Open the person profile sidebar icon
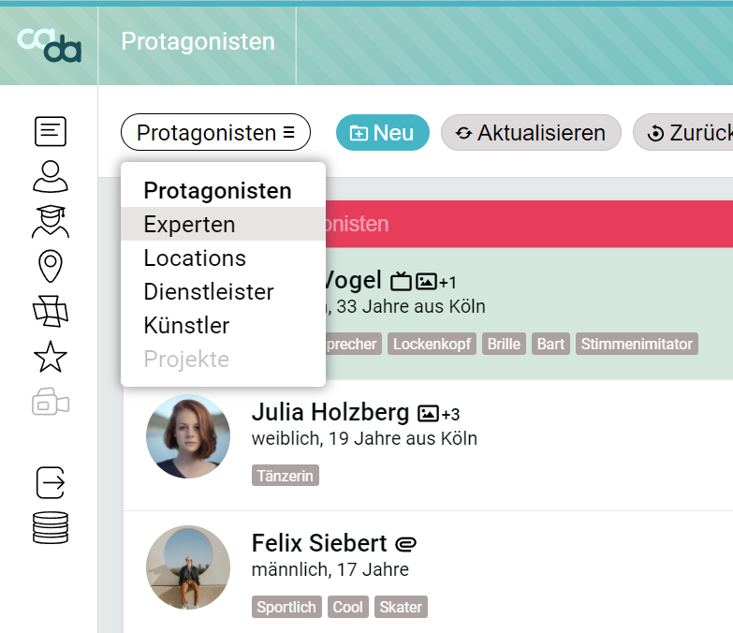 [50, 176]
